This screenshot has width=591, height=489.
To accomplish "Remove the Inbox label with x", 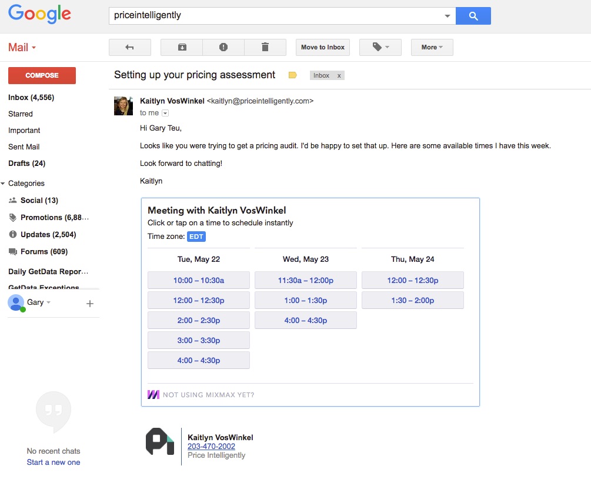I will [x=339, y=76].
